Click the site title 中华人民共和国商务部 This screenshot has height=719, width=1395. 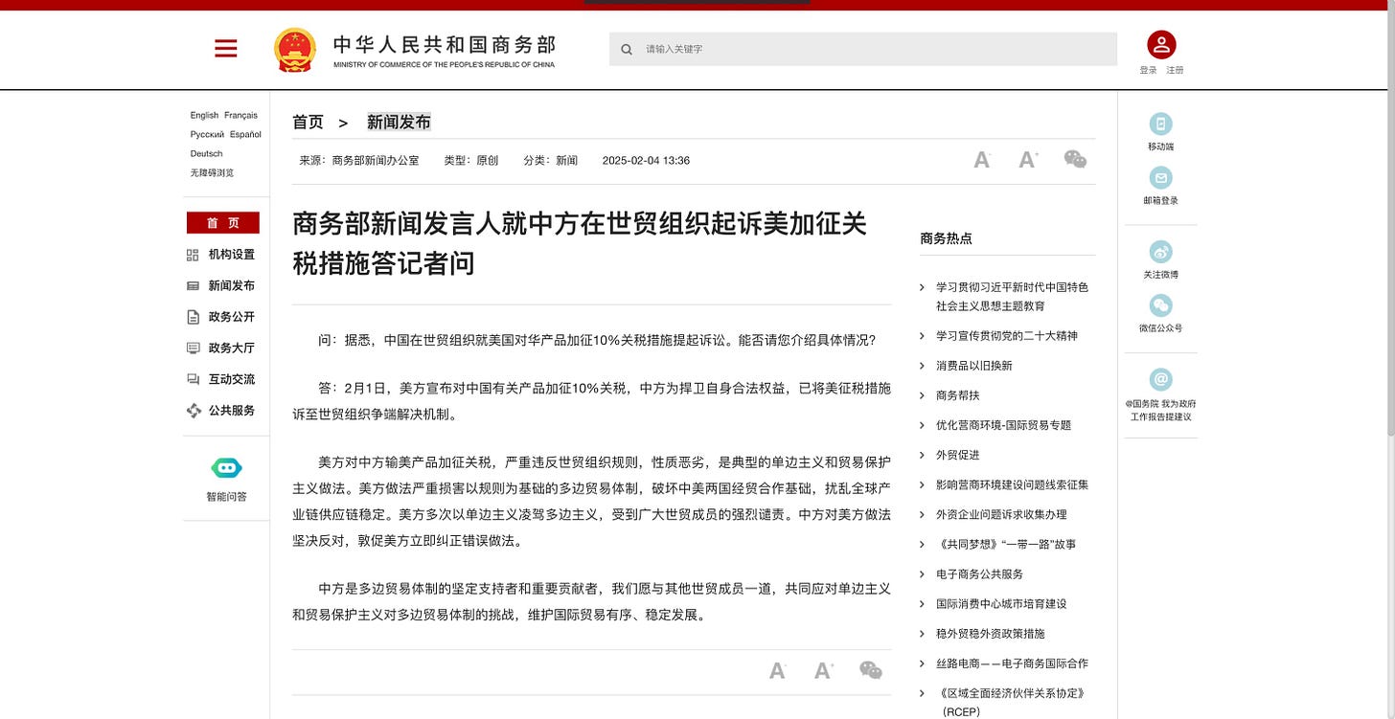[x=445, y=45]
